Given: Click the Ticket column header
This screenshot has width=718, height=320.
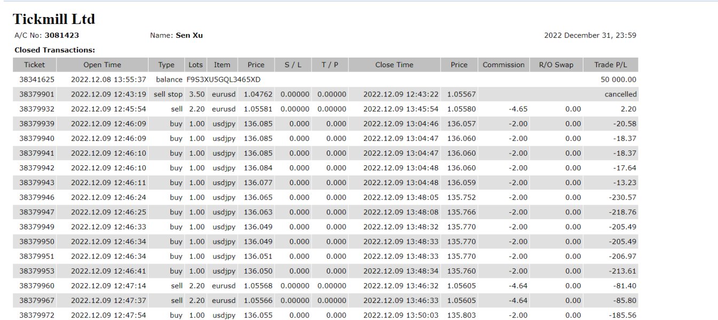Looking at the screenshot, I should (x=35, y=65).
